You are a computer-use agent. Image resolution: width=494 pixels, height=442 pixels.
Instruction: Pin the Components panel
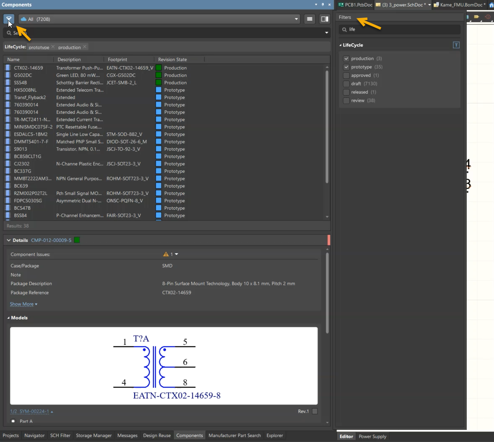(322, 5)
